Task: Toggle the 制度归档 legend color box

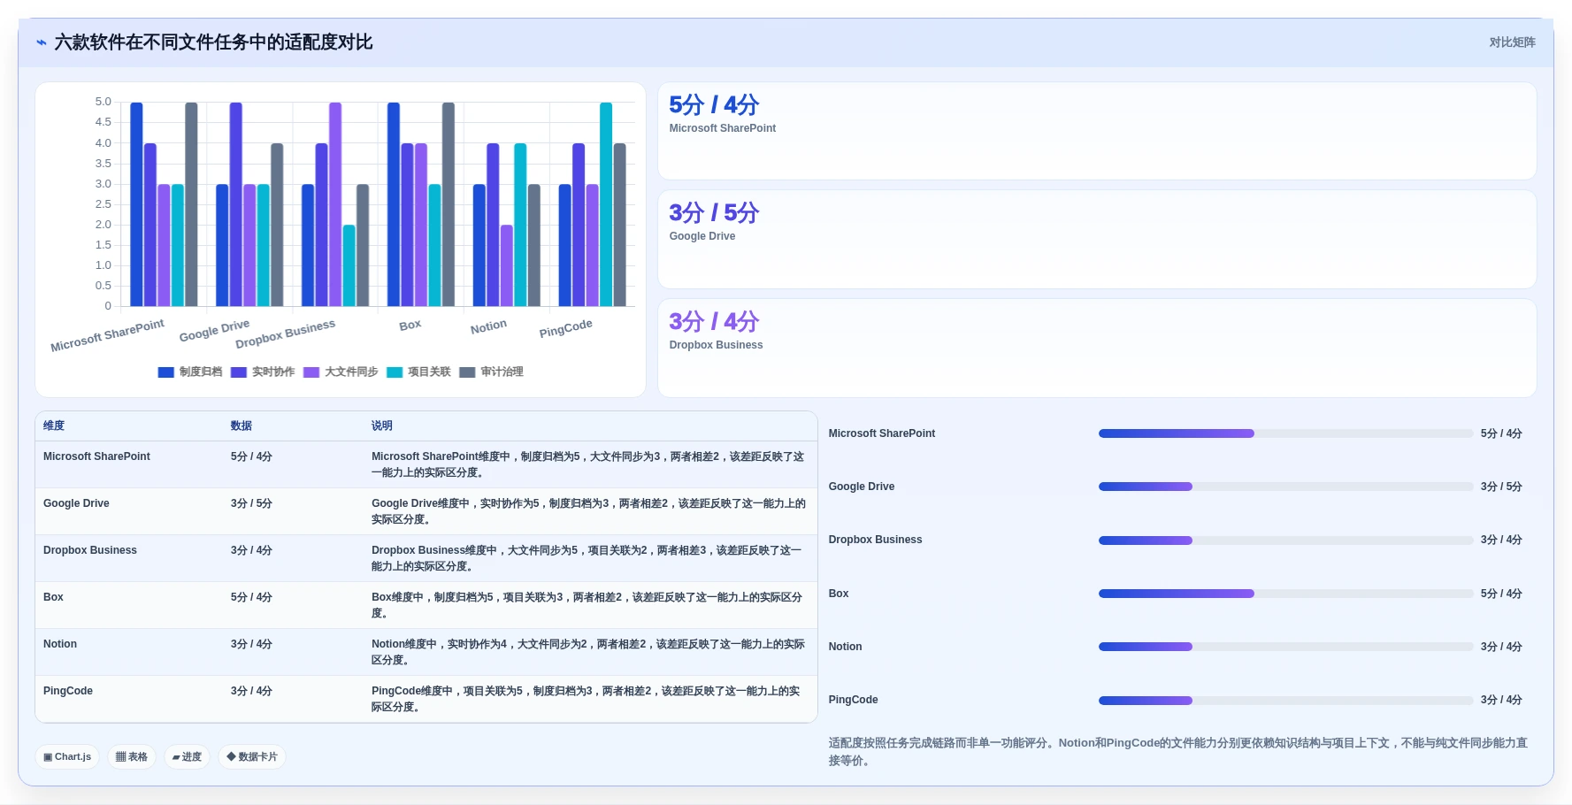Action: (165, 372)
